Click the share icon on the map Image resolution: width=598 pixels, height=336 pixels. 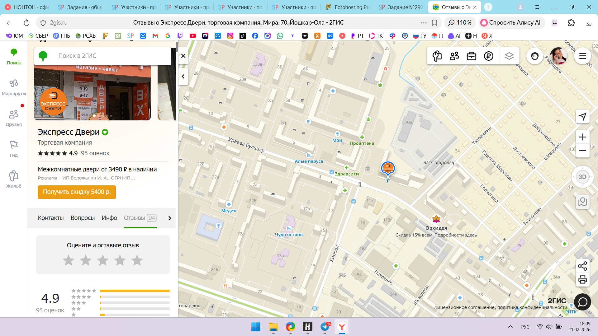582,266
